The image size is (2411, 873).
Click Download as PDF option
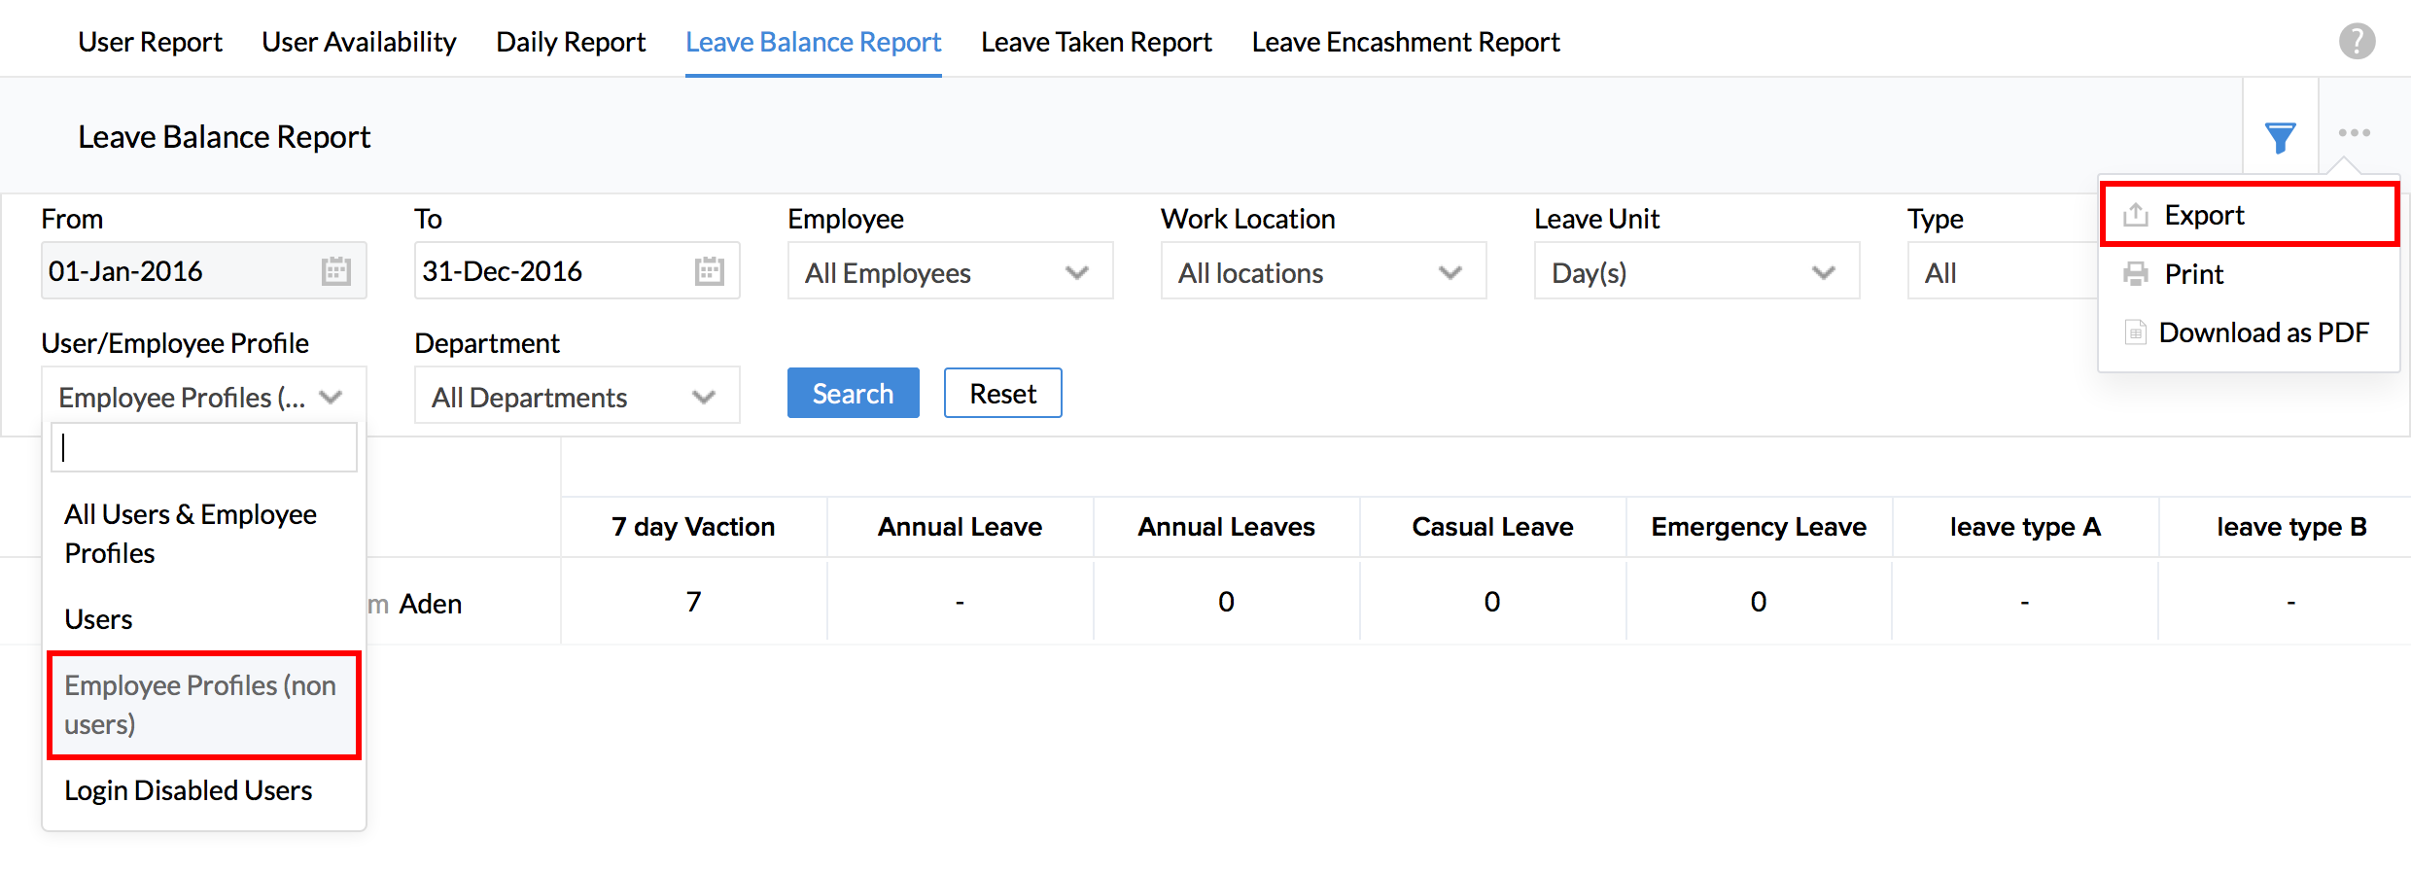[x=2262, y=332]
